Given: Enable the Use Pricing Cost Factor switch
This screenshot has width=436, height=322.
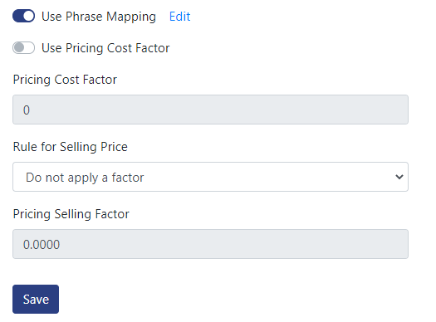Looking at the screenshot, I should [23, 48].
